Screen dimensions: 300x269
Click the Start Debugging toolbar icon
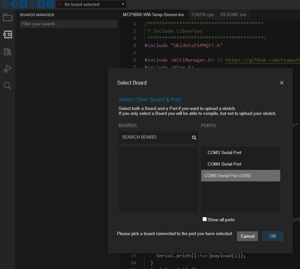click(32, 4)
